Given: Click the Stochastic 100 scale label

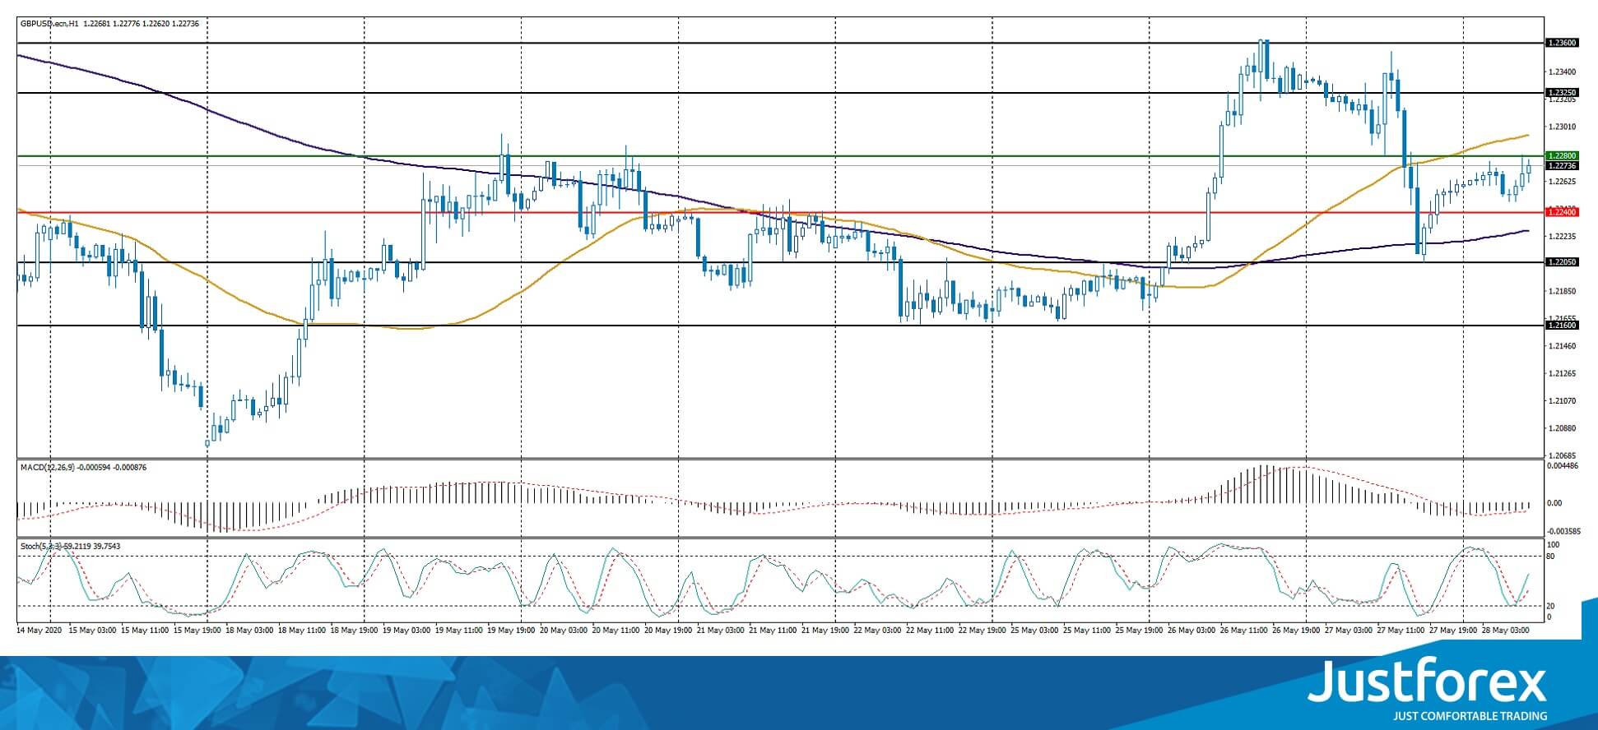Looking at the screenshot, I should tap(1554, 545).
